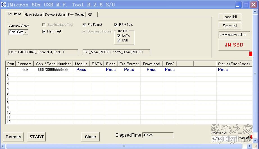The height and width of the screenshot is (149, 259).
Task: Click the Close button
Action: click(x=90, y=137)
